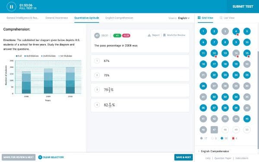Expand the English Comprehension section

coord(215,151)
